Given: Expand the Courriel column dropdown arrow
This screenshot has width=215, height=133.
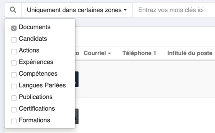Looking at the screenshot, I should [x=109, y=53].
